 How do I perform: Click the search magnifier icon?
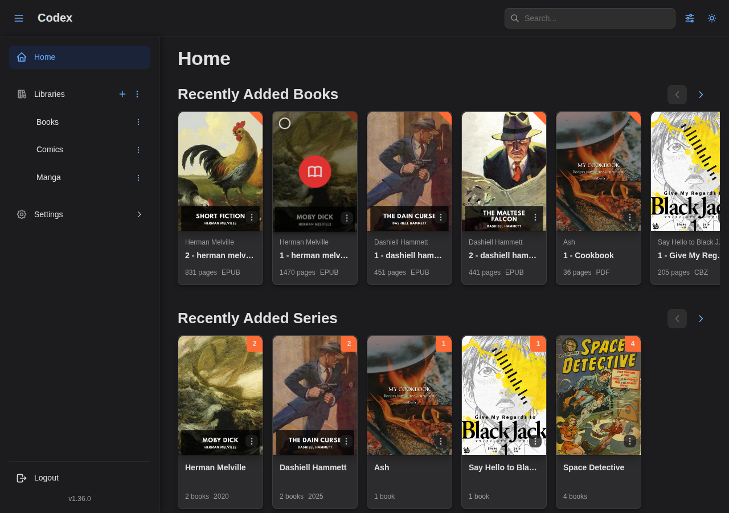(x=515, y=18)
